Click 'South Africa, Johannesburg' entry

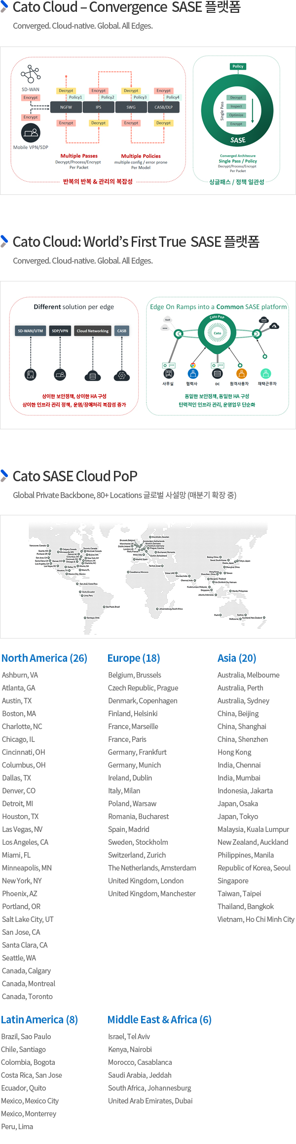click(x=149, y=1088)
